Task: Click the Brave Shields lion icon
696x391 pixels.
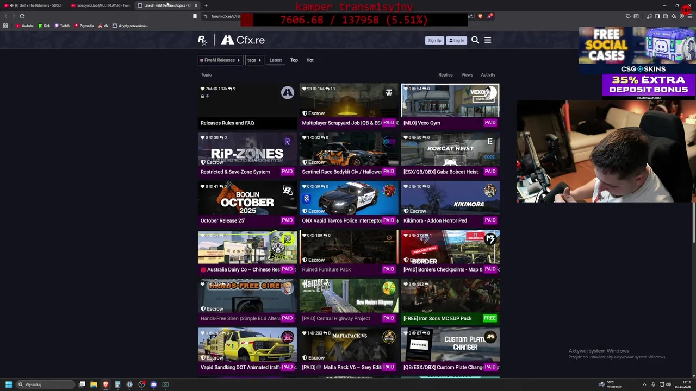Action: pyautogui.click(x=480, y=16)
